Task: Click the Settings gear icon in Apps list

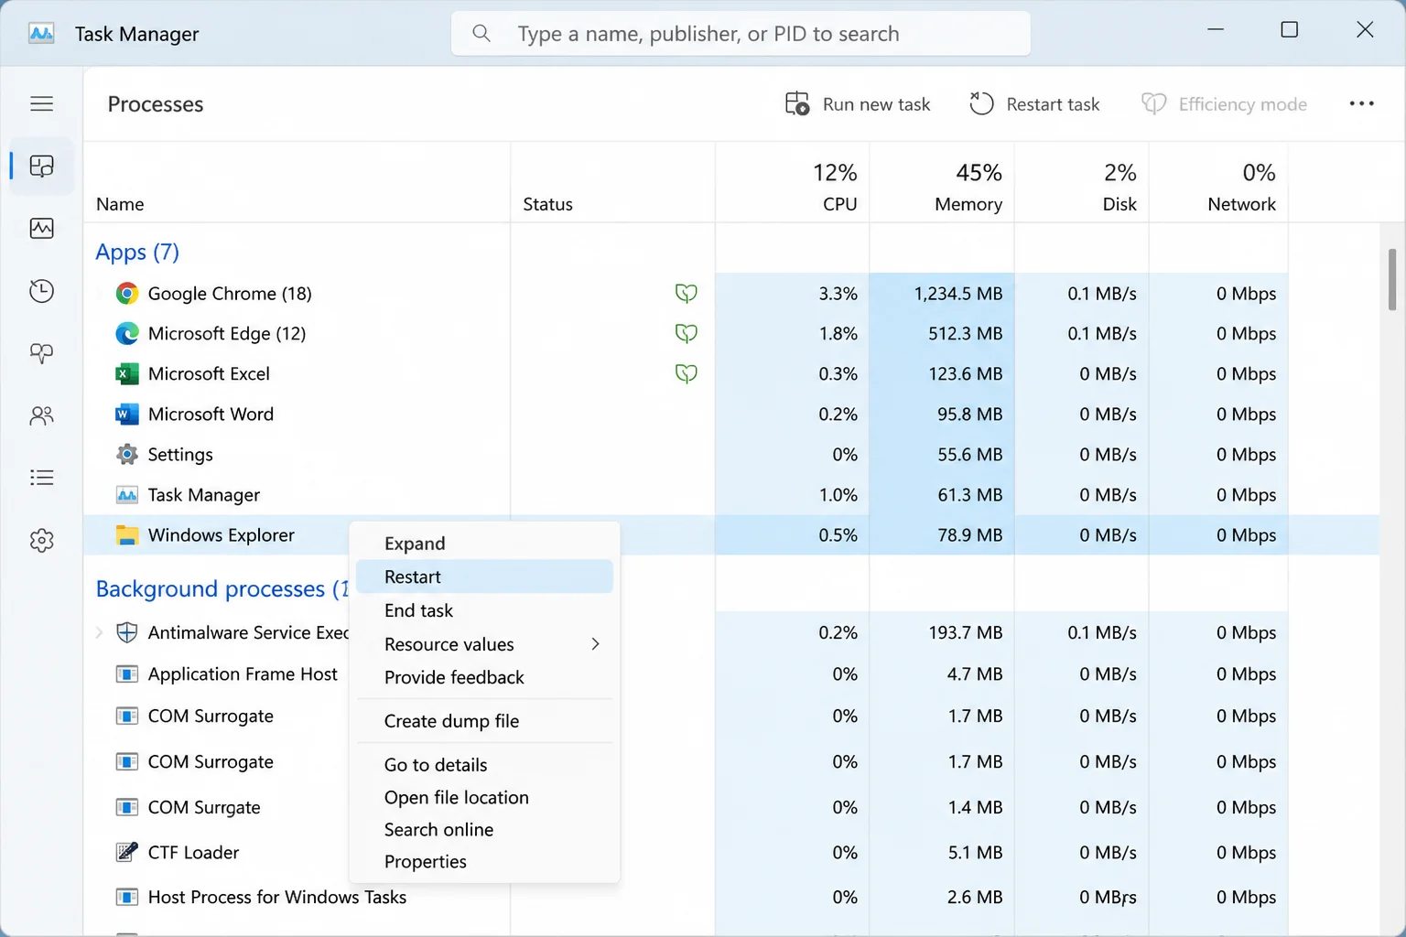Action: coord(127,455)
